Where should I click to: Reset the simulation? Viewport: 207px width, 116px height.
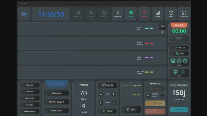tap(144, 14)
